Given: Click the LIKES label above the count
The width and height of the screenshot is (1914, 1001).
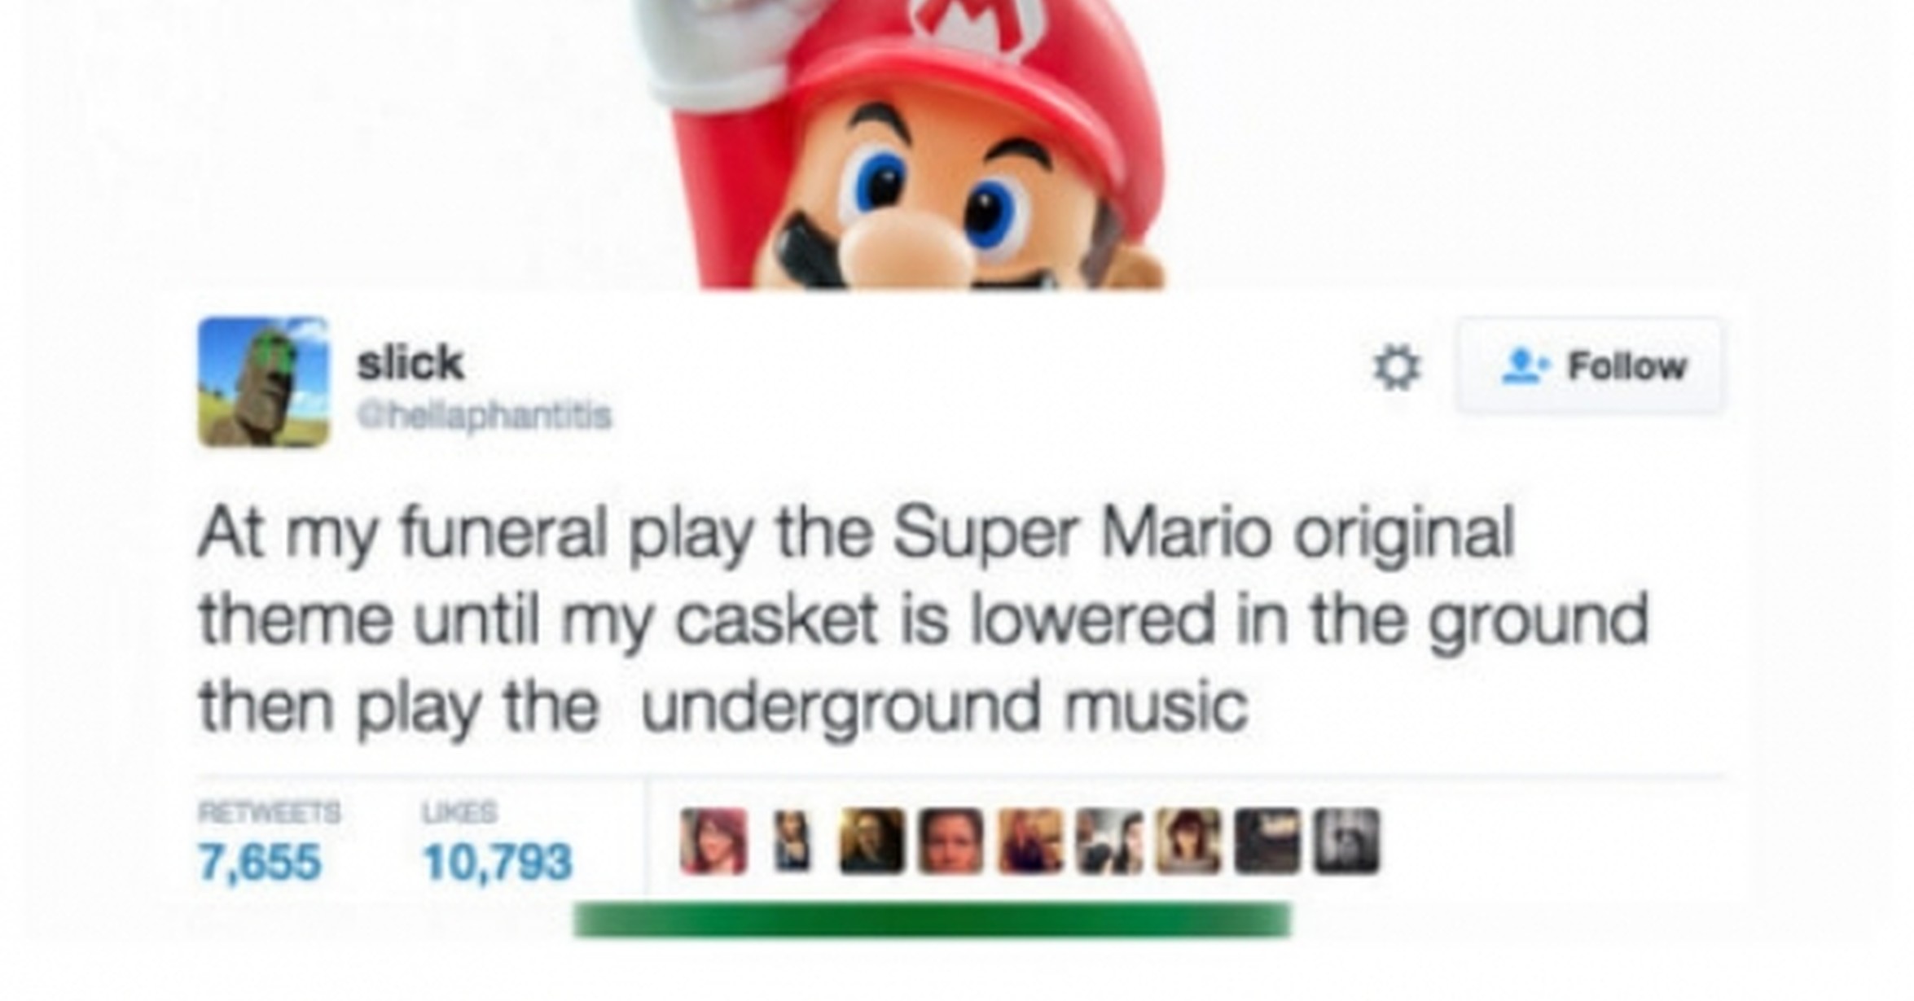Looking at the screenshot, I should pos(459,812).
